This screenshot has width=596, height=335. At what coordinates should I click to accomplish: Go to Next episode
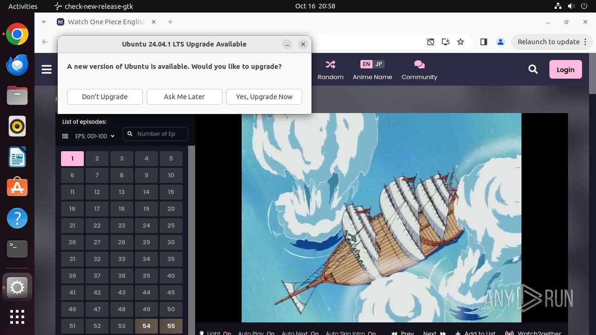434,333
